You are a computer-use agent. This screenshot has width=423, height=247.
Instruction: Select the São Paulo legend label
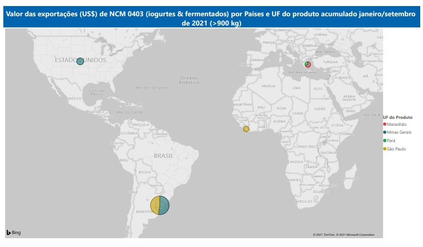coord(396,149)
